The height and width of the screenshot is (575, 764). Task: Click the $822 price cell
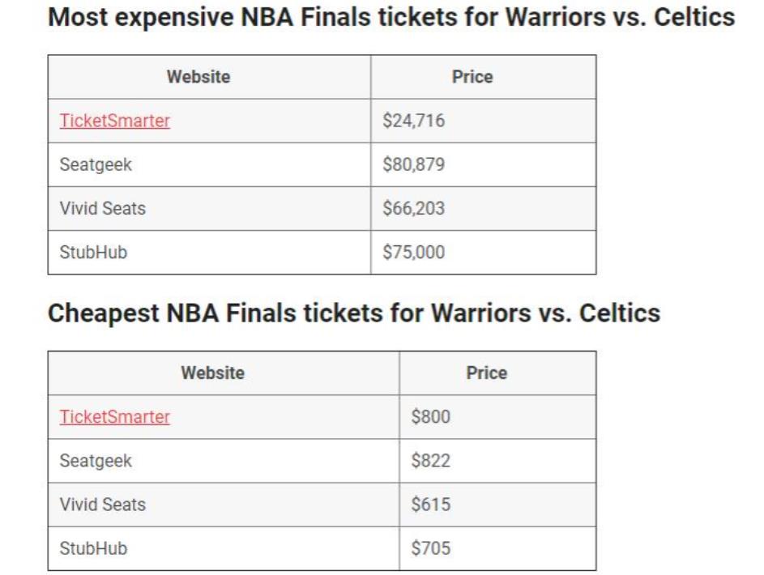pyautogui.click(x=430, y=461)
